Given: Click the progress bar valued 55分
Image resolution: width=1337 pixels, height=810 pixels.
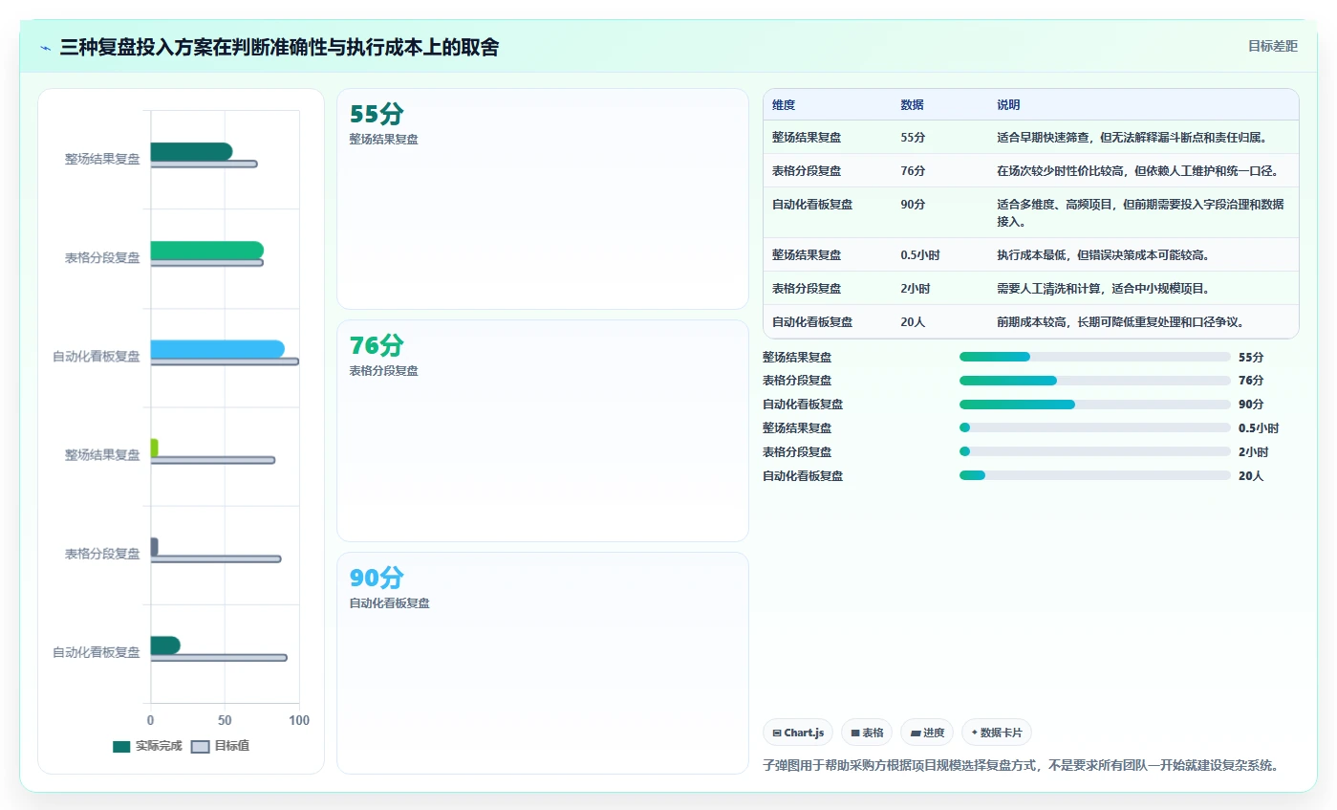Looking at the screenshot, I should pyautogui.click(x=1094, y=357).
